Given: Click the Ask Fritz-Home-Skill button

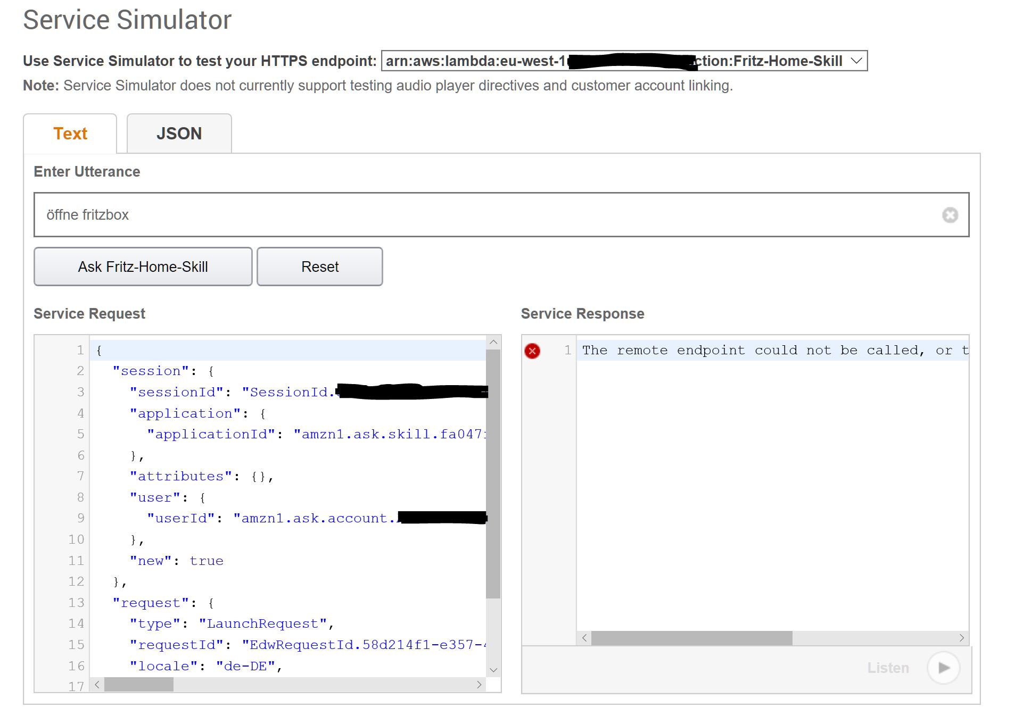Looking at the screenshot, I should [x=143, y=267].
